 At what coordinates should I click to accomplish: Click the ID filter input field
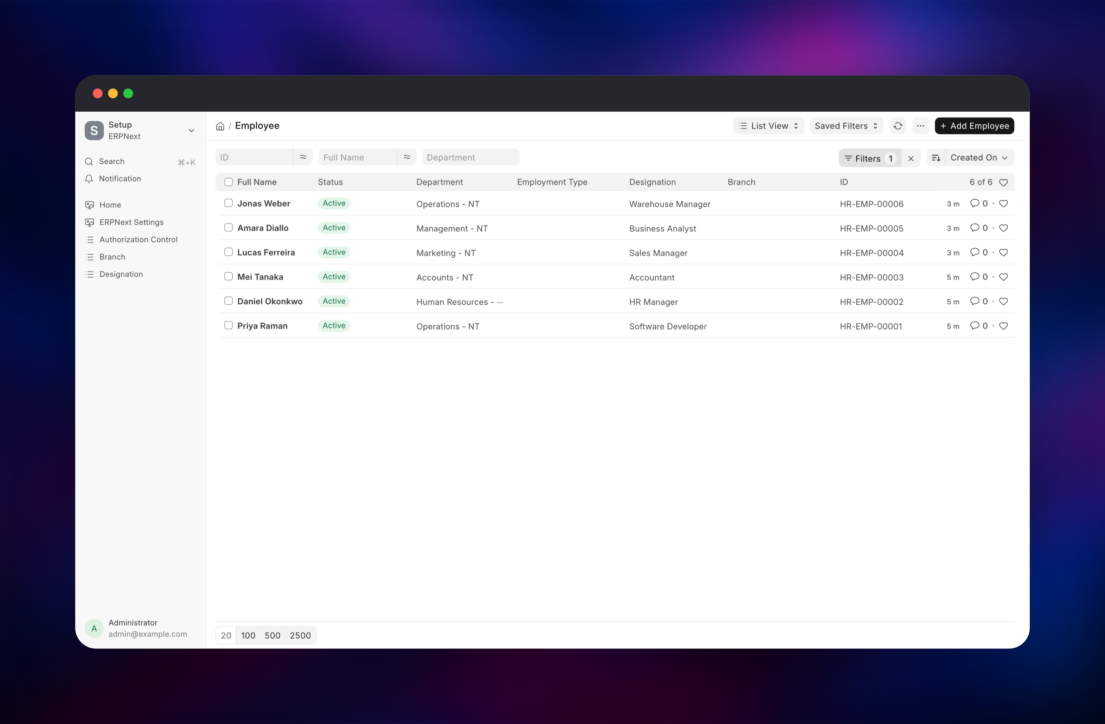254,157
